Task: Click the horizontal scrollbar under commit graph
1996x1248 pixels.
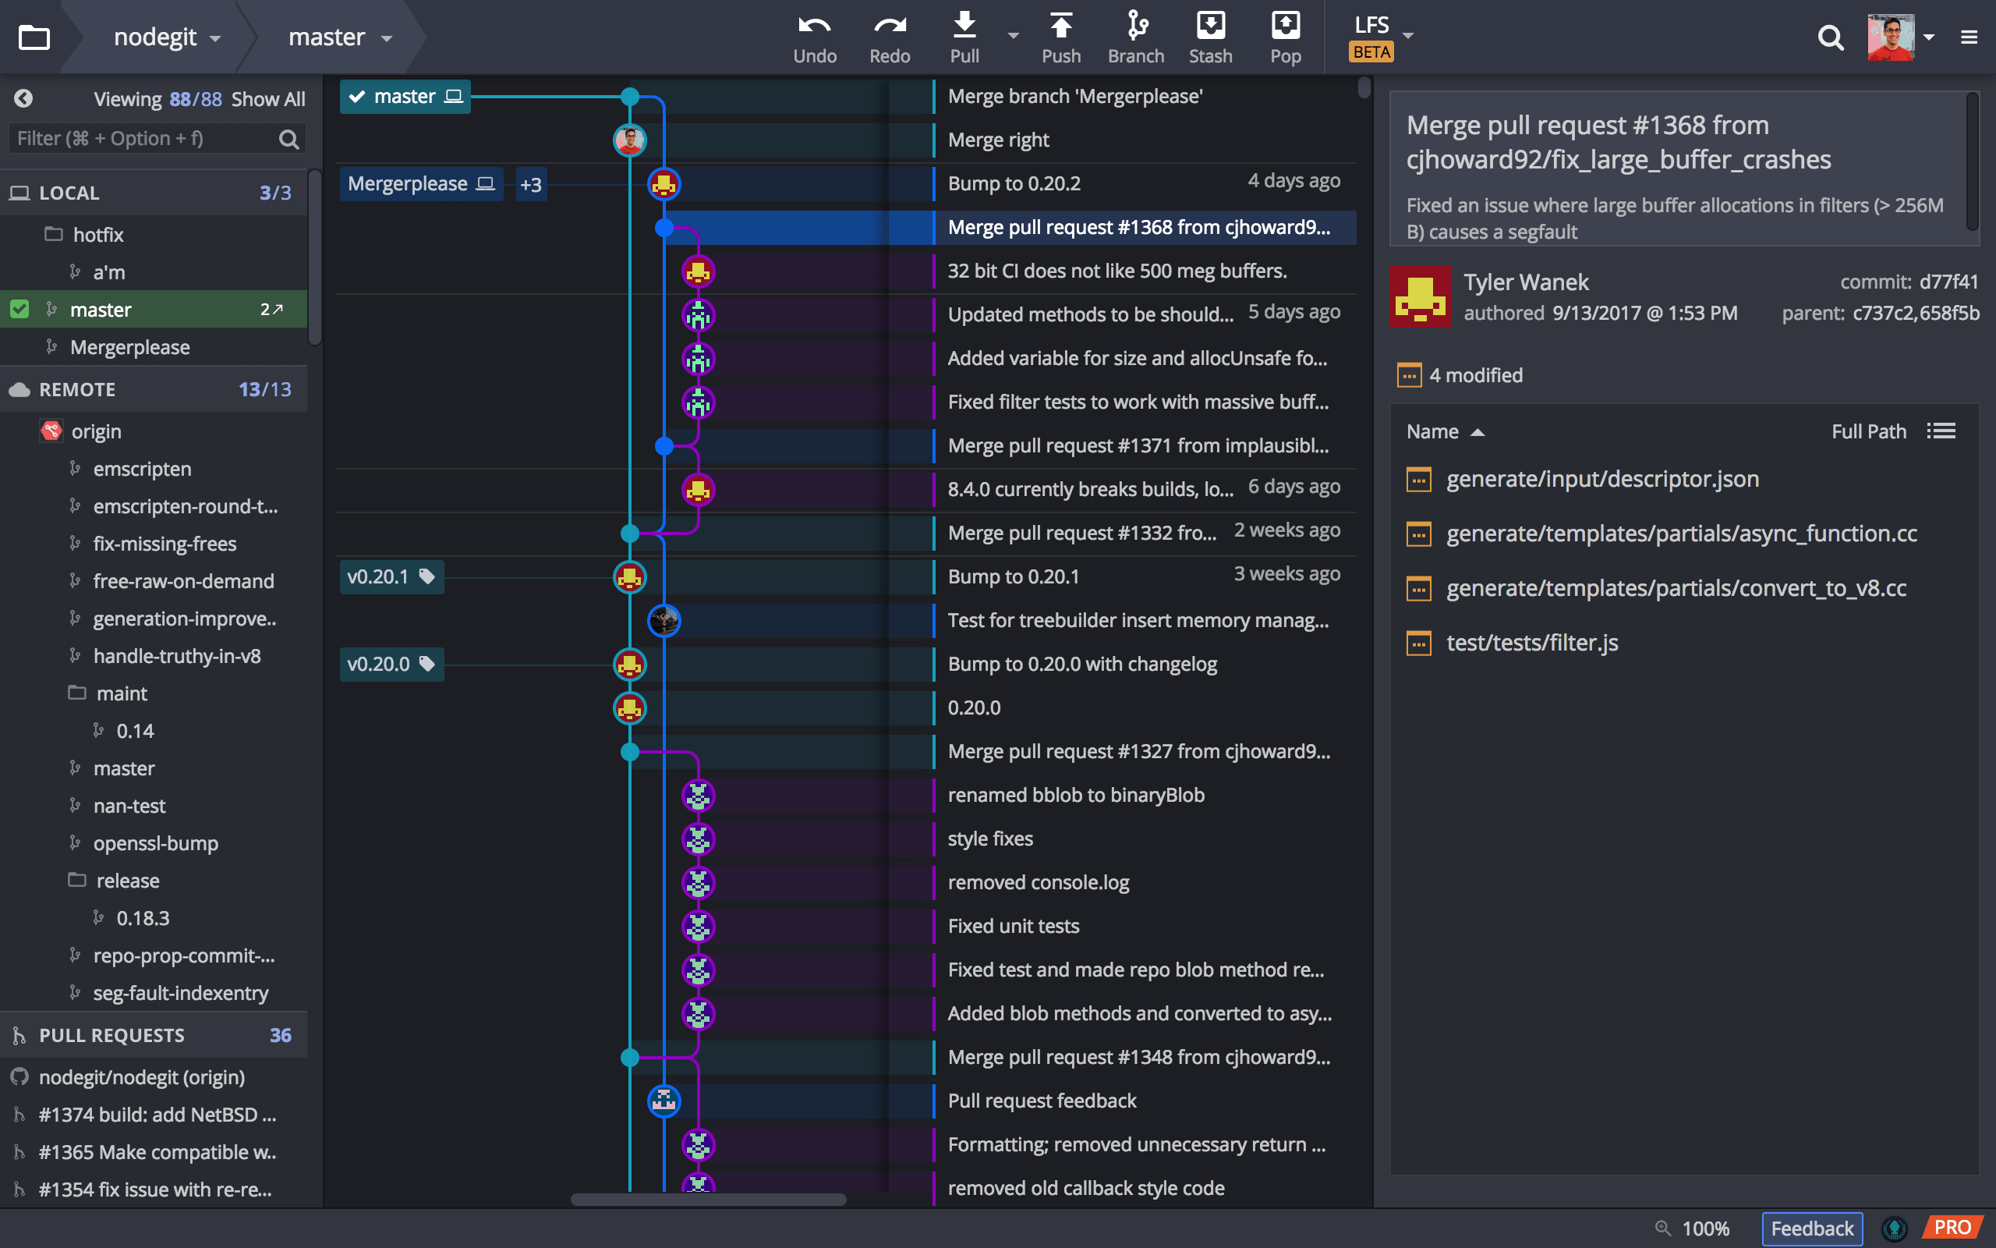Action: click(708, 1200)
